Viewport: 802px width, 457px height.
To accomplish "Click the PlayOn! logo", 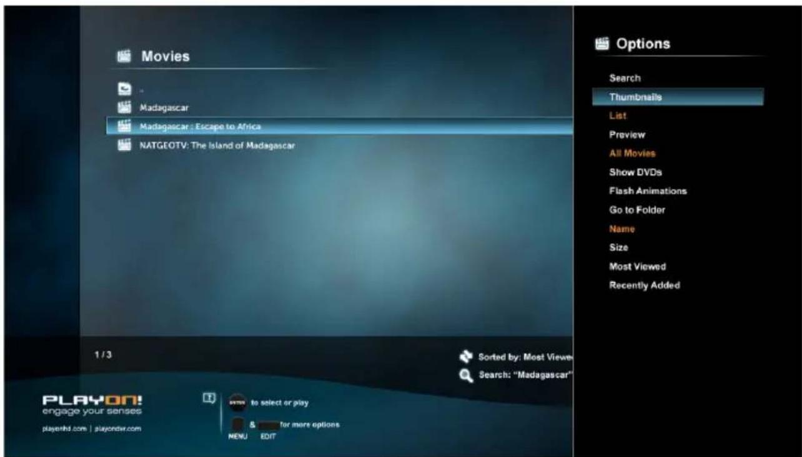I will pyautogui.click(x=91, y=401).
